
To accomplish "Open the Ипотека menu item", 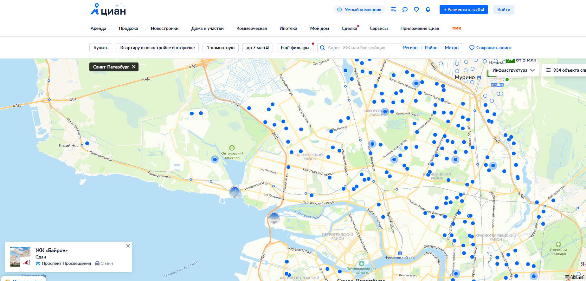I will [288, 28].
